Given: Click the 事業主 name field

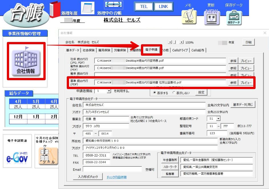Looking at the screenshot, I should pos(106,119).
